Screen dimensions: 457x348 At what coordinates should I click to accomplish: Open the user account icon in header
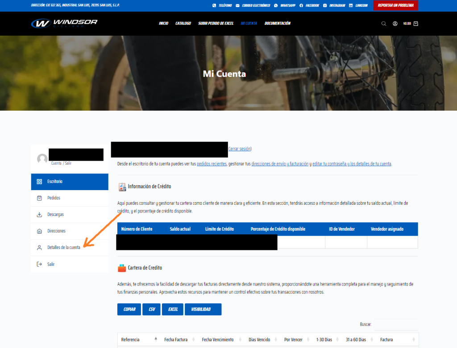pos(395,24)
